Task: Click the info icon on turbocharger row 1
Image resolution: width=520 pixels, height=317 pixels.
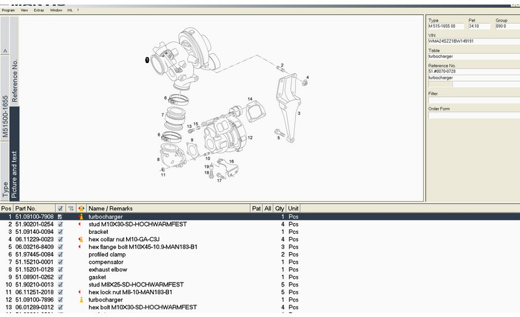Action: (81, 216)
